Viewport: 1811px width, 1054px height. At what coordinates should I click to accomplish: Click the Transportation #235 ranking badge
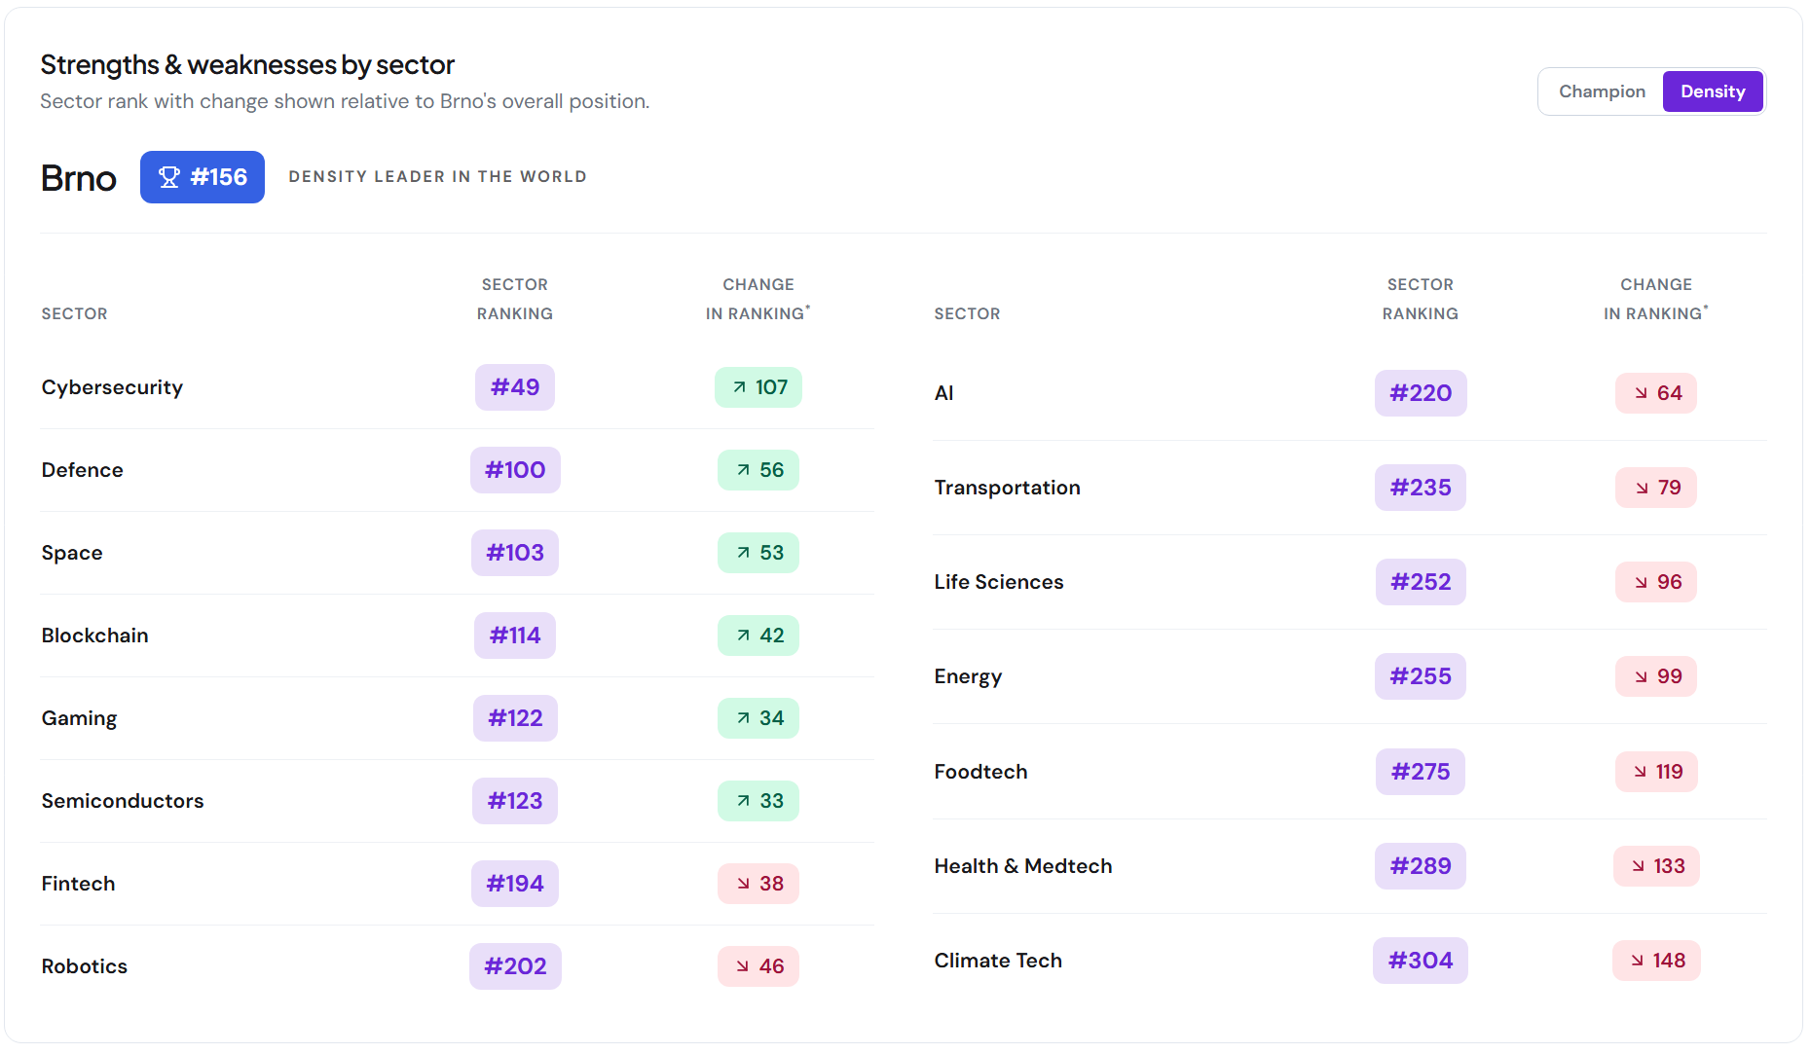1421,488
